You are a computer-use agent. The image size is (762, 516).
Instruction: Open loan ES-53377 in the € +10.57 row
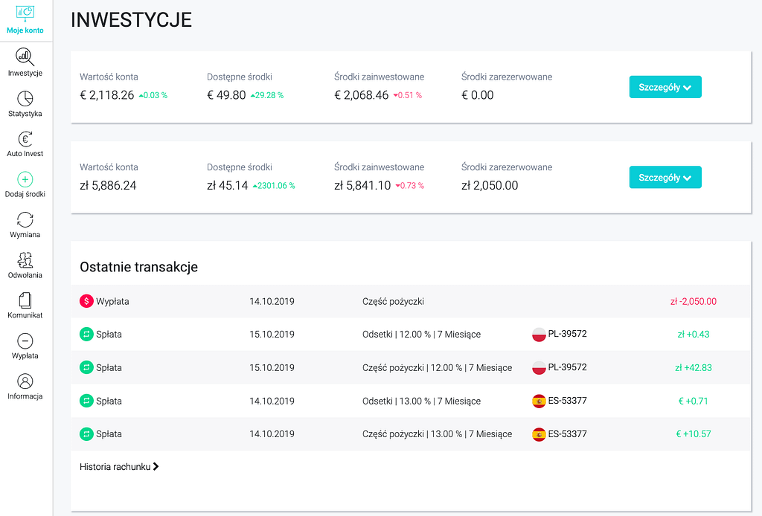567,434
